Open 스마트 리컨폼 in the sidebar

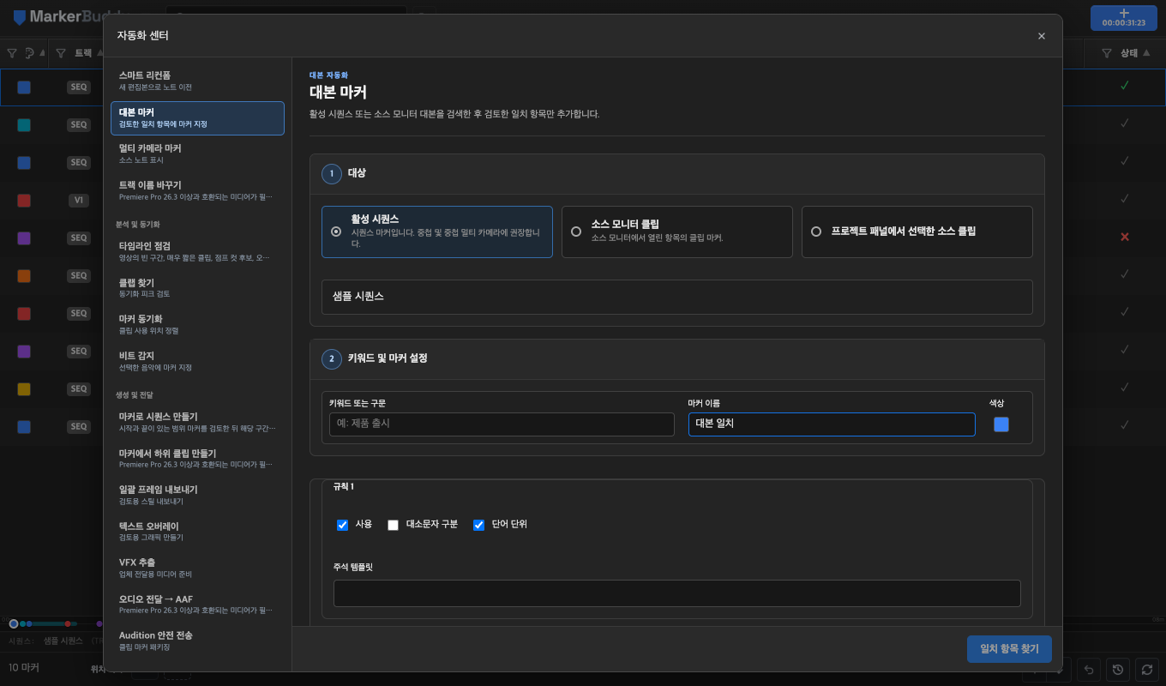tap(197, 81)
